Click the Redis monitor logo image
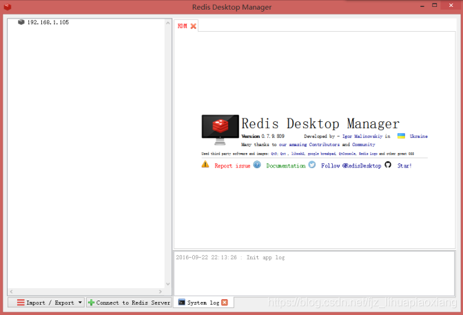Viewport: 463px width, 315px height. coord(220,130)
